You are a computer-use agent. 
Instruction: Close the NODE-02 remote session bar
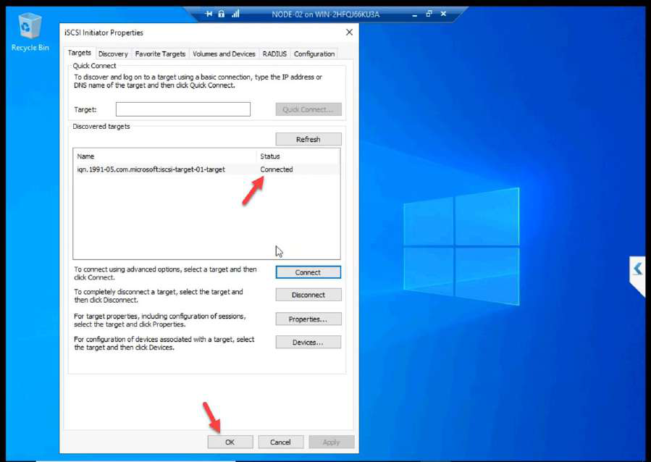(x=443, y=14)
